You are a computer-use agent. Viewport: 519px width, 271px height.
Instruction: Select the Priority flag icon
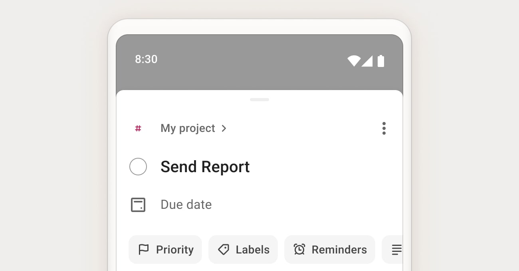point(144,249)
